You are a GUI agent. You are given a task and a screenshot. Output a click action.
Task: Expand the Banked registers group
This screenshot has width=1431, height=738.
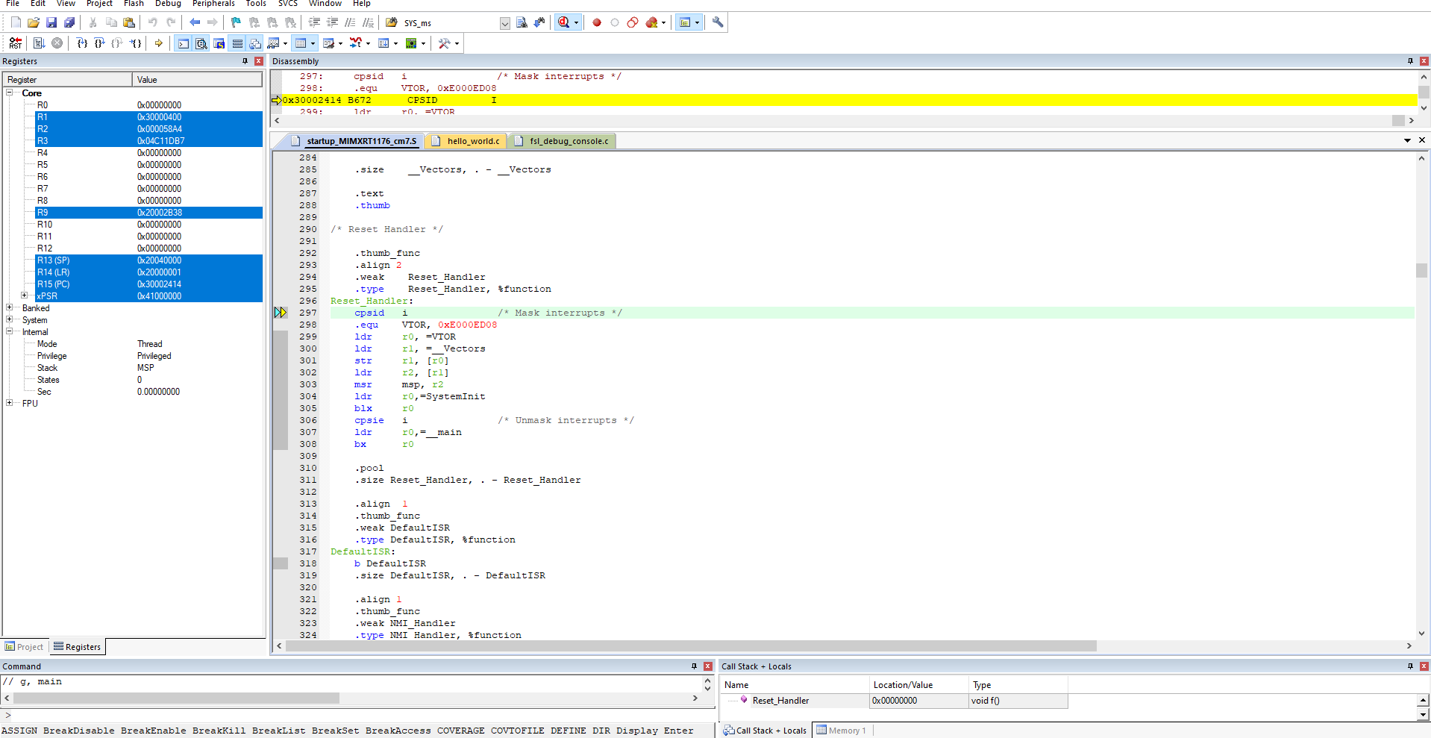[x=9, y=307]
